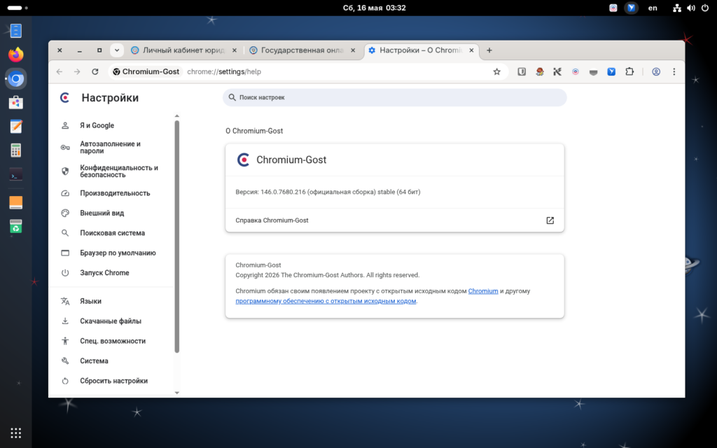Launch Firefox from the dock
The width and height of the screenshot is (717, 448).
tap(16, 55)
